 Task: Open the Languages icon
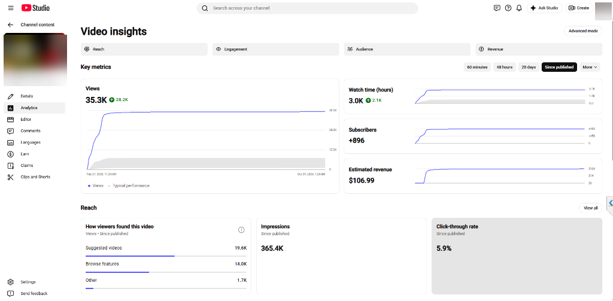pyautogui.click(x=11, y=142)
